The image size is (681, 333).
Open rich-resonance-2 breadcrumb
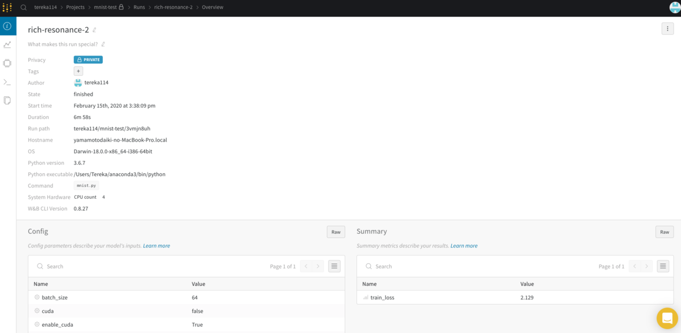pos(174,7)
